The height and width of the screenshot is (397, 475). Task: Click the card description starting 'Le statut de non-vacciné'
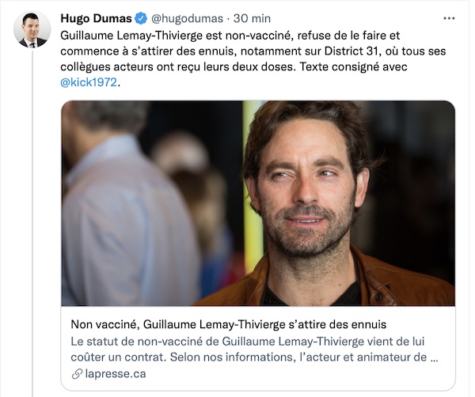pos(254,350)
